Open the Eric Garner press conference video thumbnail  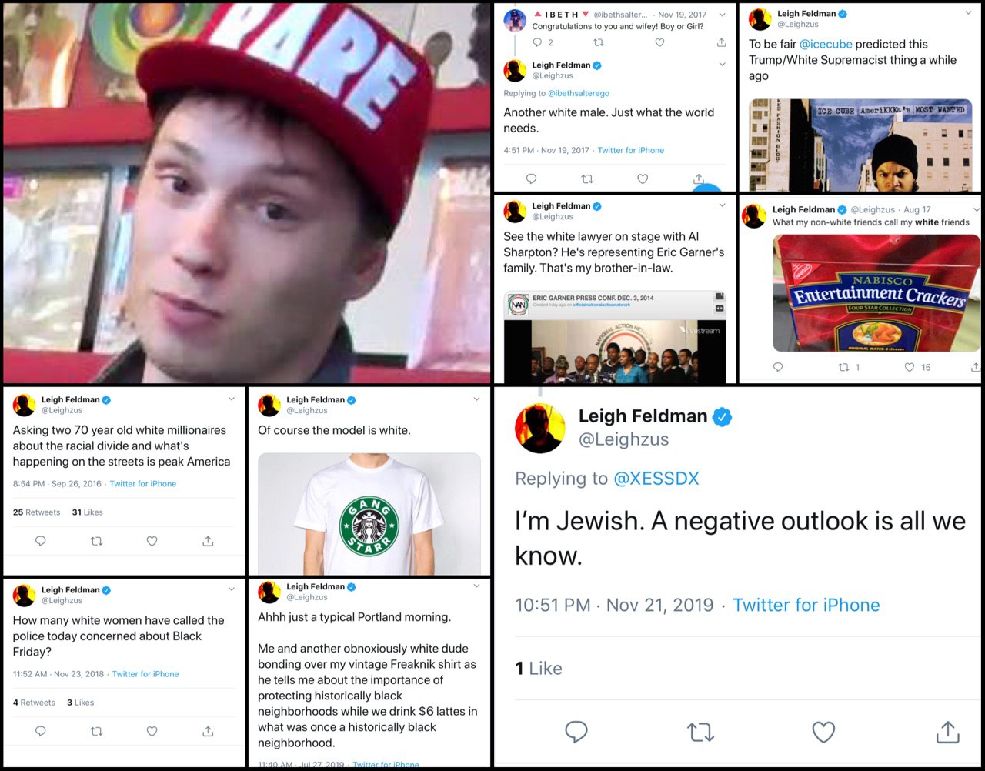pos(615,336)
